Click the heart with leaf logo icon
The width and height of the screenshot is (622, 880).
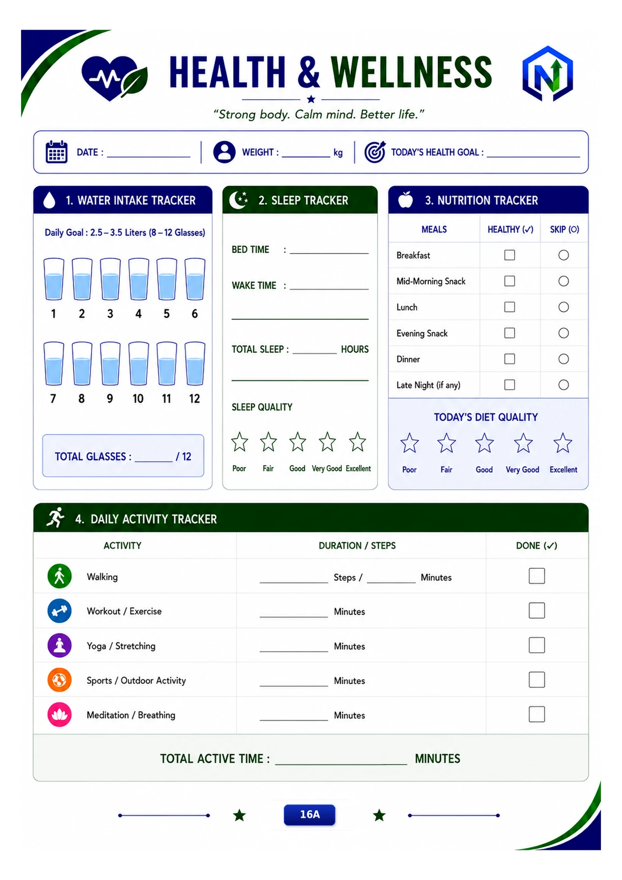114,78
